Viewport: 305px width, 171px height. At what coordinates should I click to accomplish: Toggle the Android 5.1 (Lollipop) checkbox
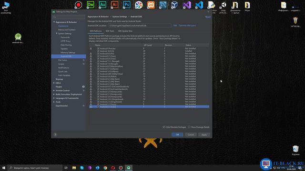98,69
